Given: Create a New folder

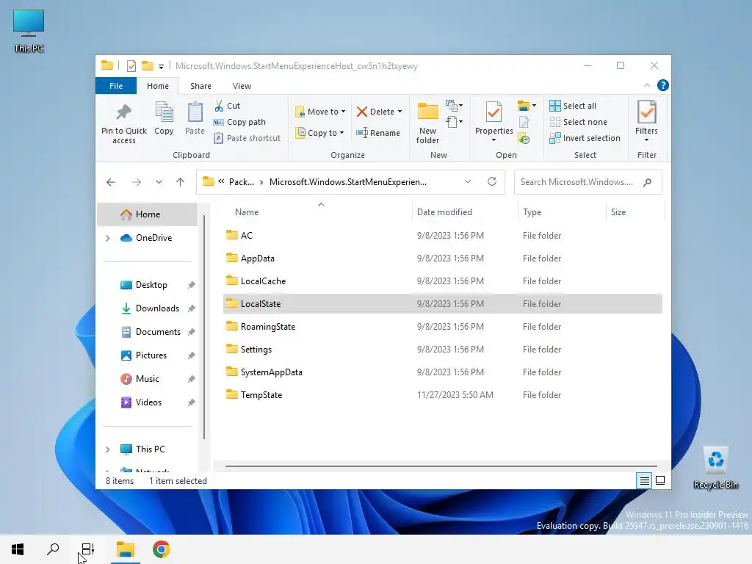Looking at the screenshot, I should click(428, 123).
